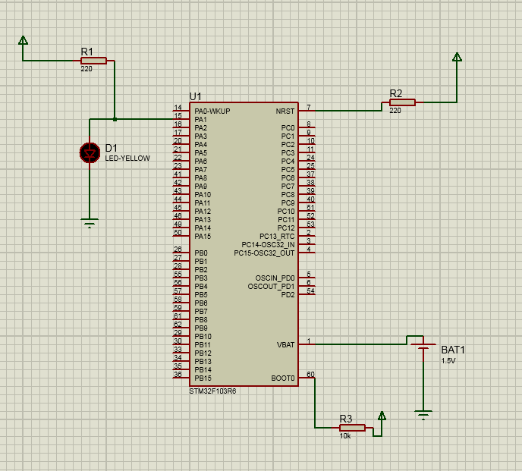Click the PA15 pin label
Image resolution: width=522 pixels, height=471 pixels.
[203, 237]
